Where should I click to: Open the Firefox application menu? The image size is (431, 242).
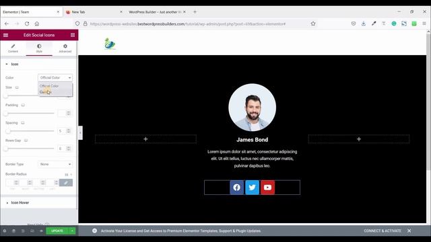(424, 24)
